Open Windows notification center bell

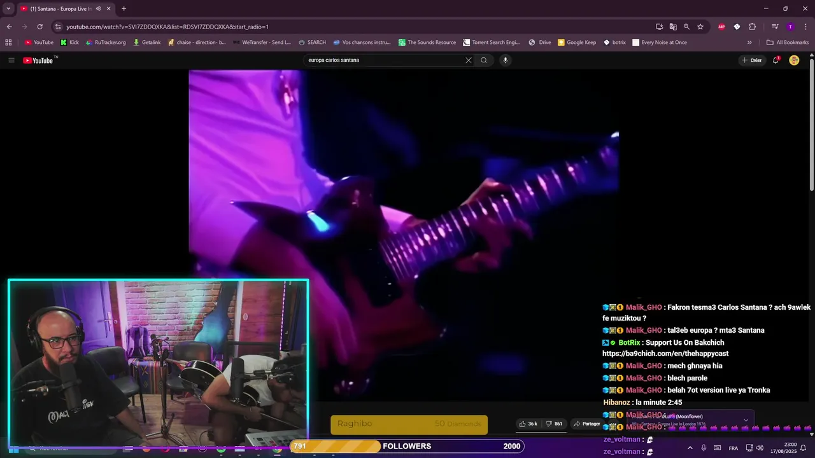803,448
